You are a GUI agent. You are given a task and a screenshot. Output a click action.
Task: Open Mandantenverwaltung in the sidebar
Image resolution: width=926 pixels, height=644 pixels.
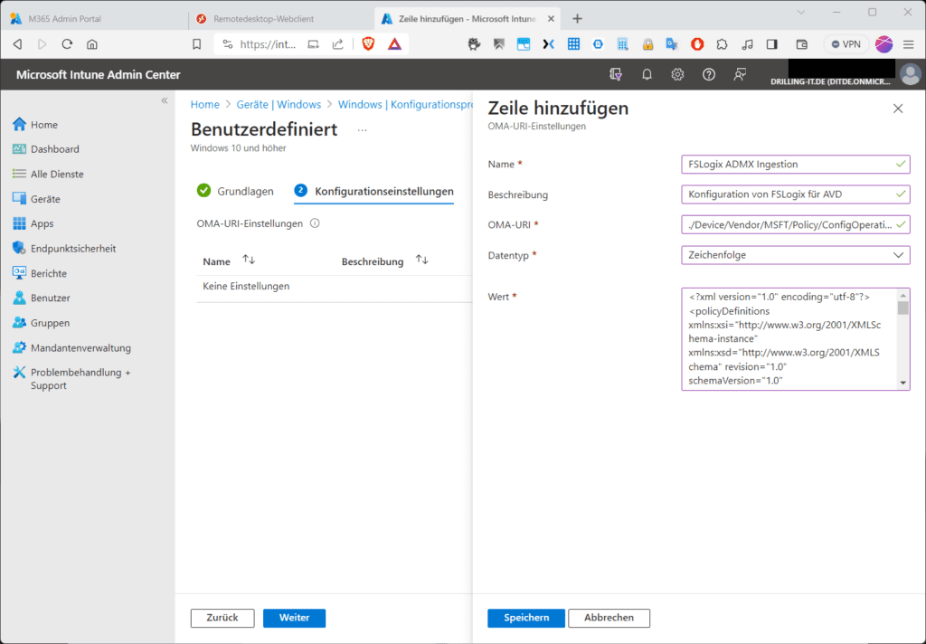click(72, 348)
